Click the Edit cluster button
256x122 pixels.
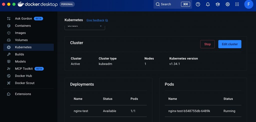229,44
